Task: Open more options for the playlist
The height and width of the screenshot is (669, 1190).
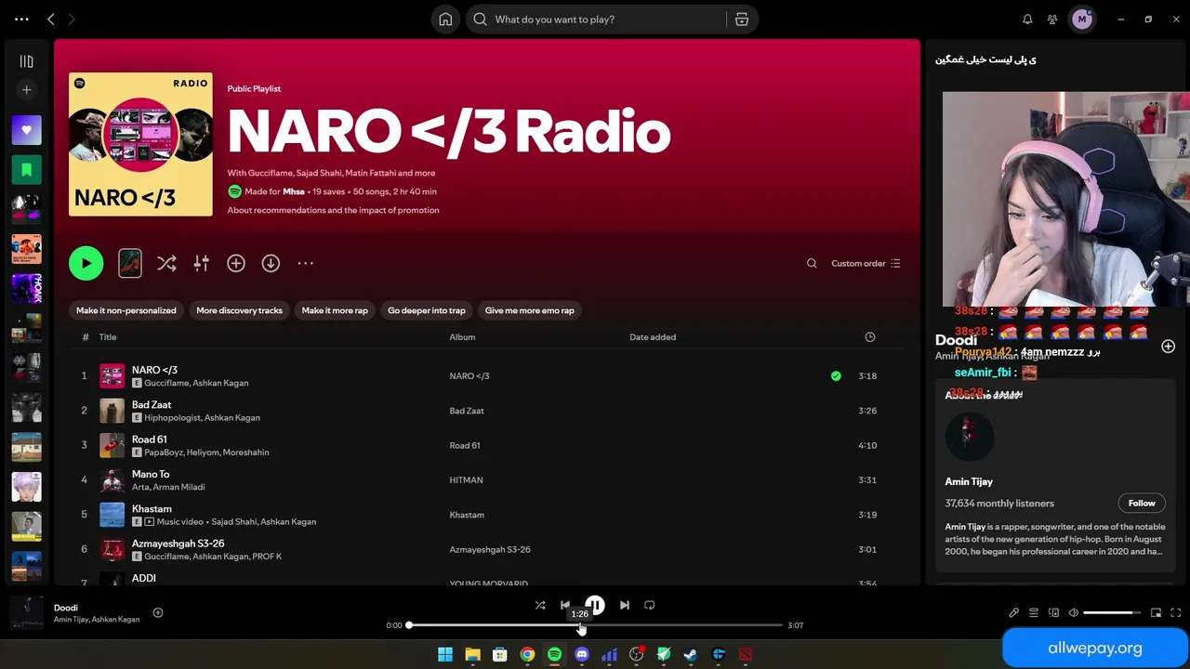Action: 305,263
